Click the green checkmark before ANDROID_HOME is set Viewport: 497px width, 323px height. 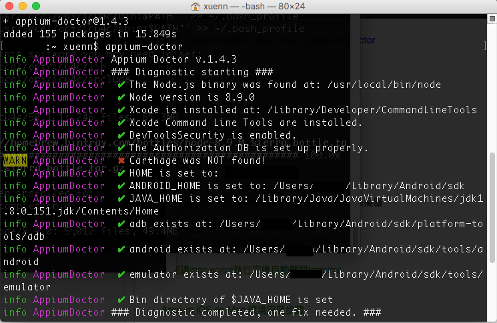pos(121,186)
